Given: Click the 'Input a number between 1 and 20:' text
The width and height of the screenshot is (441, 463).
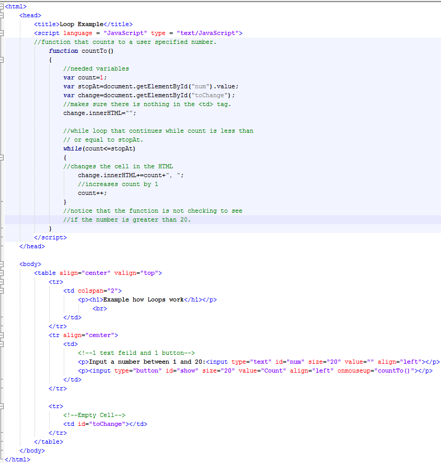Looking at the screenshot, I should 147,362.
